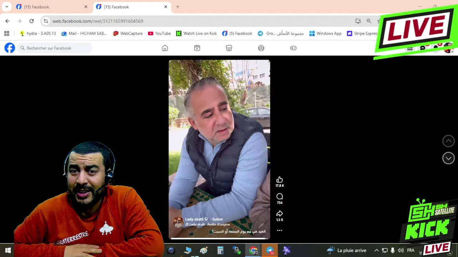Open the Windows App bookmark
This screenshot has width=458, height=257.
(325, 34)
